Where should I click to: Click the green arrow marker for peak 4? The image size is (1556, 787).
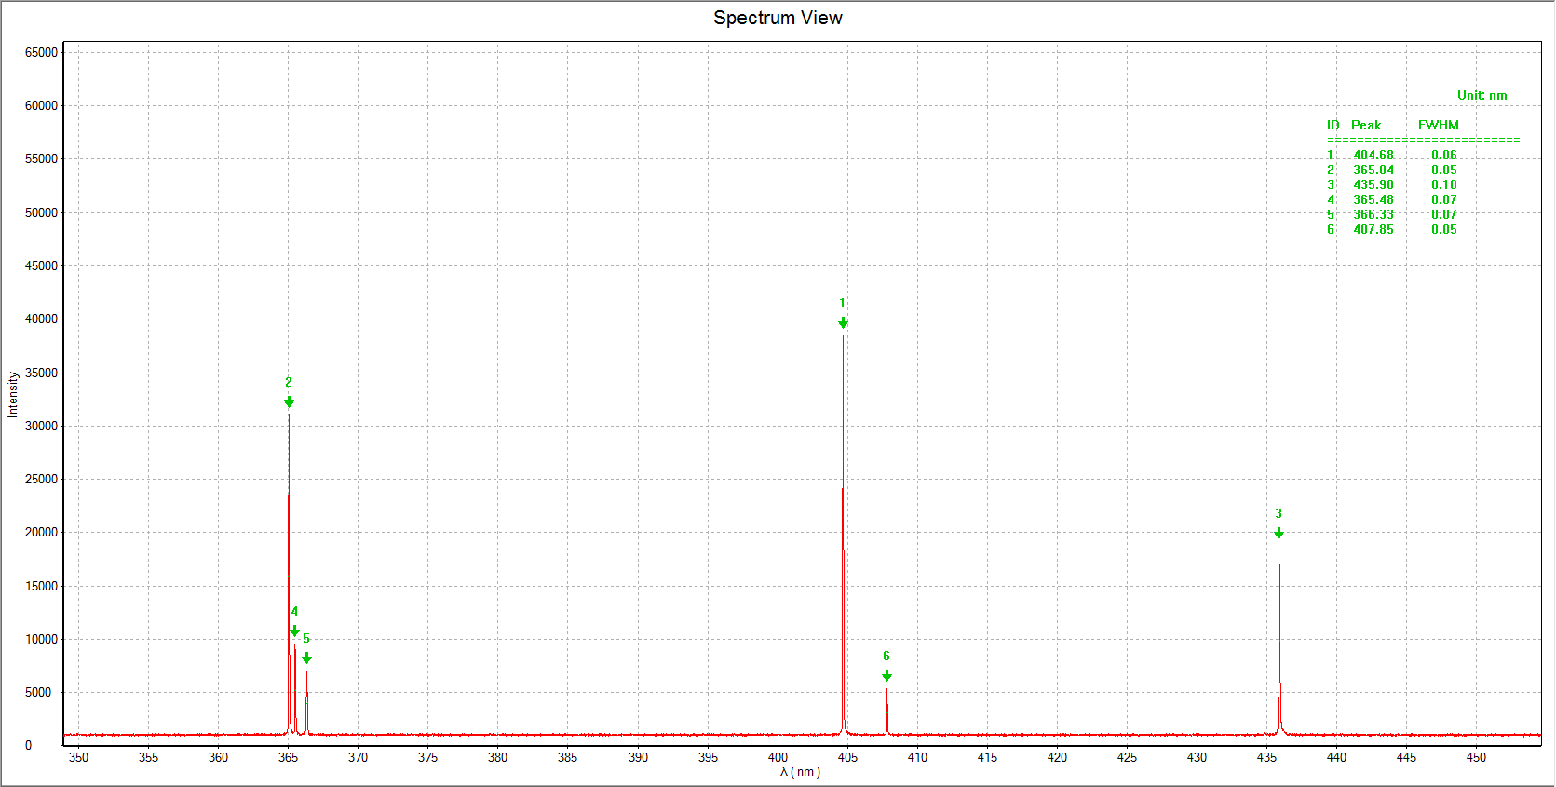(x=294, y=631)
